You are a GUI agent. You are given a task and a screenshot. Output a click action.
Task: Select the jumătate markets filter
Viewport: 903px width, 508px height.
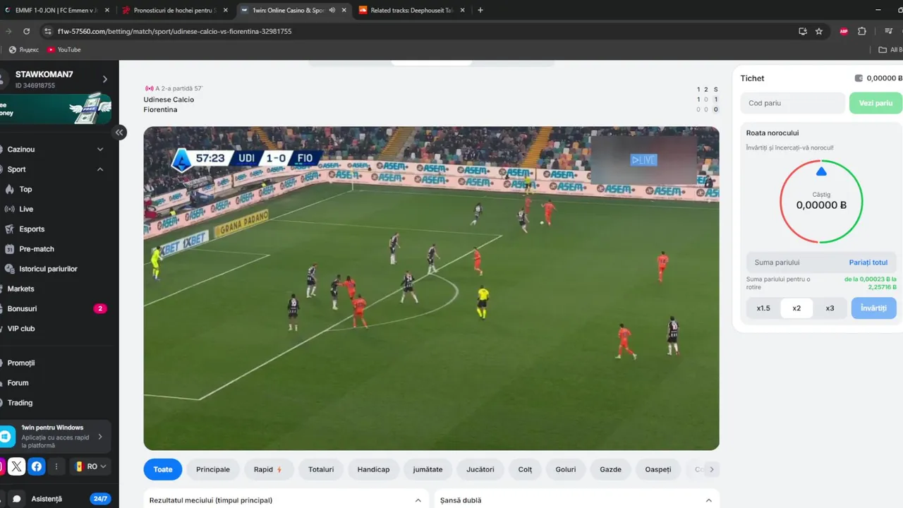coord(428,469)
